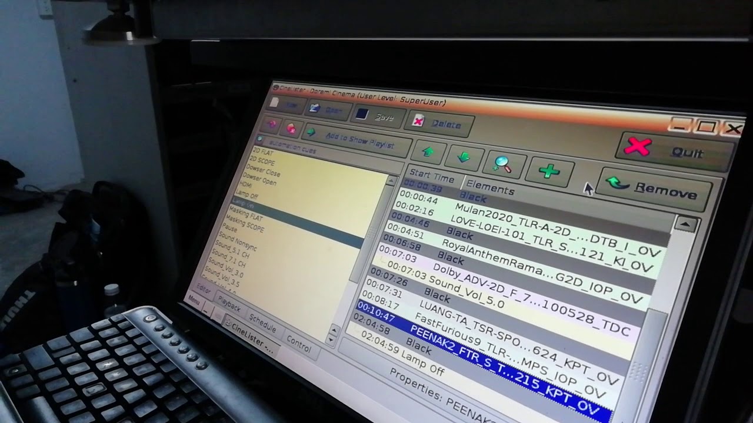Image resolution: width=753 pixels, height=423 pixels.
Task: Click the green plus add icon
Action: pos(548,172)
